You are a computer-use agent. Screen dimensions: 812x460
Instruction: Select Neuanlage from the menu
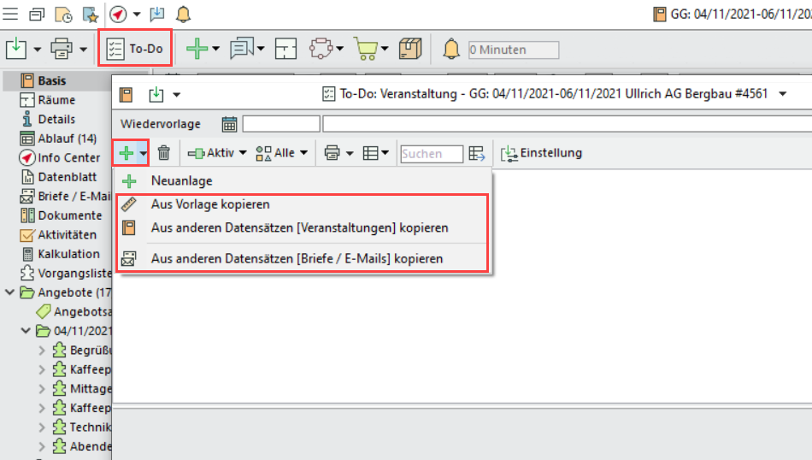(181, 181)
